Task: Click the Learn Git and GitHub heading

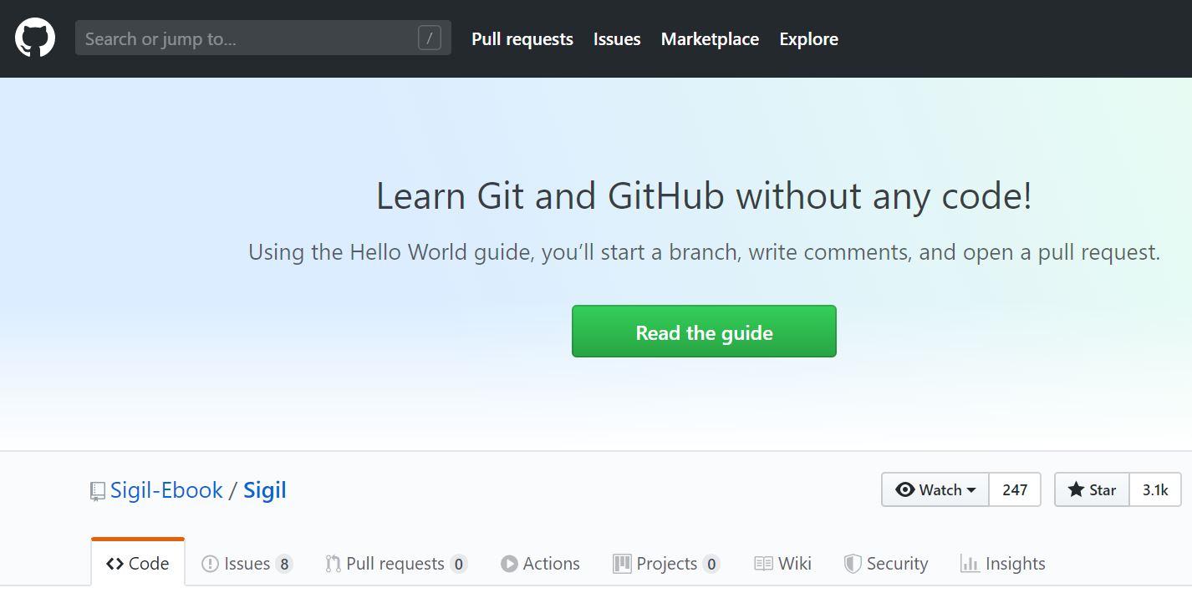Action: (704, 196)
